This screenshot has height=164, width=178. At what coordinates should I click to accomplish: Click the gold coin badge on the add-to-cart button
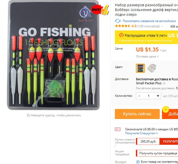pos(166,109)
